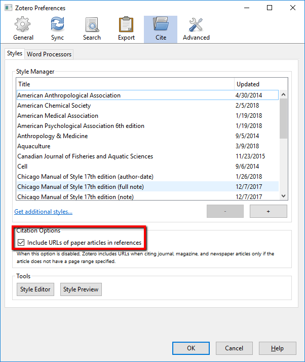Click the Get additional styles link
The width and height of the screenshot is (305, 362).
pos(43,212)
